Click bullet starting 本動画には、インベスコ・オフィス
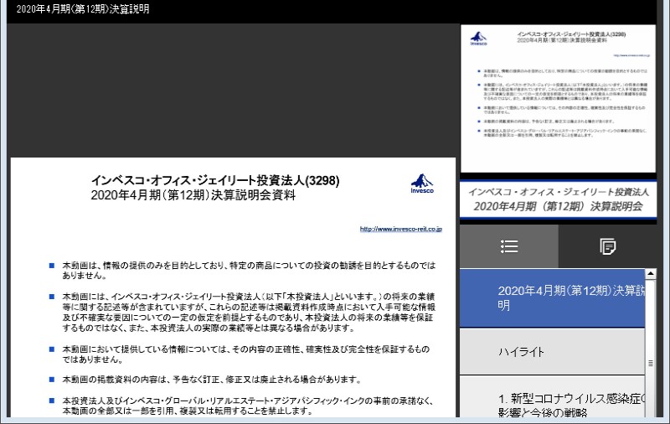Screen dimensions: 670x424 (249, 313)
